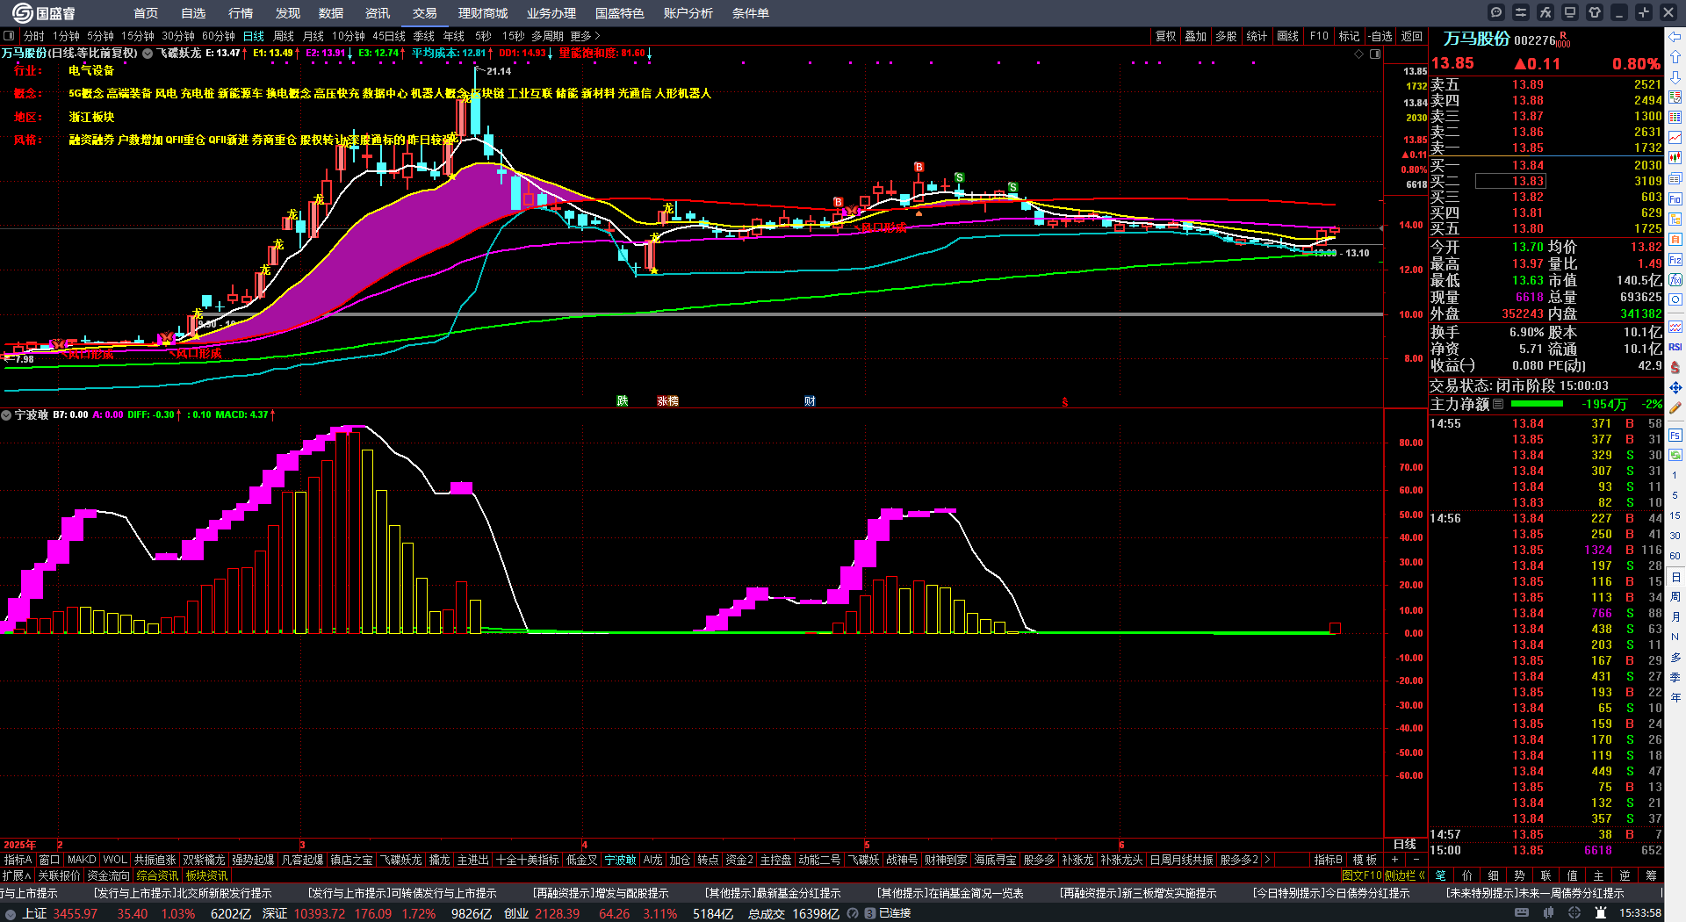The width and height of the screenshot is (1686, 922).
Task: Open the 账户分析 menu
Action: tap(688, 13)
